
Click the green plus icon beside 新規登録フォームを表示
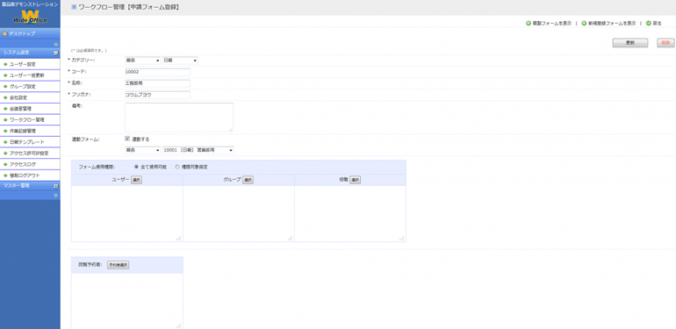(x=584, y=24)
